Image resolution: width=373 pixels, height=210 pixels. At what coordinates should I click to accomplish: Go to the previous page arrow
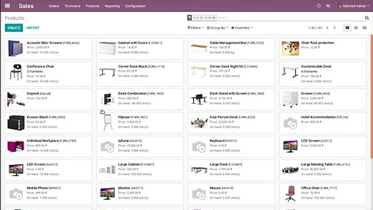click(327, 28)
